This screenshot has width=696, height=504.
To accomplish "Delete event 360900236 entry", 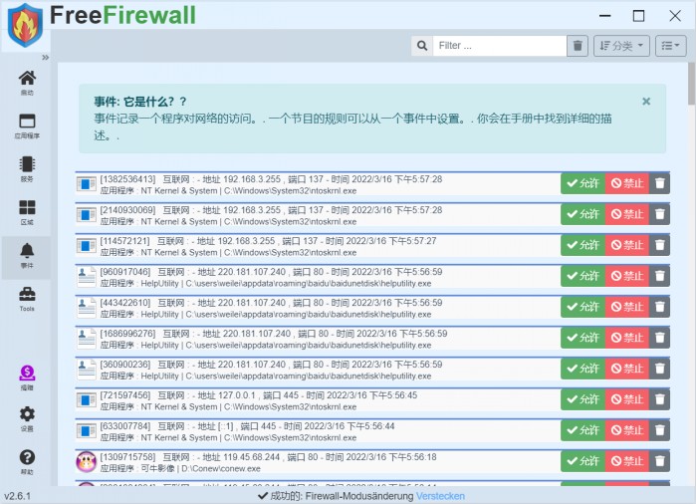I will (659, 369).
